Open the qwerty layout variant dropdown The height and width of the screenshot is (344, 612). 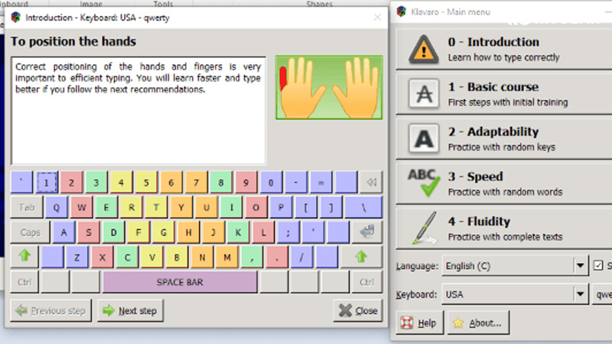(x=602, y=294)
